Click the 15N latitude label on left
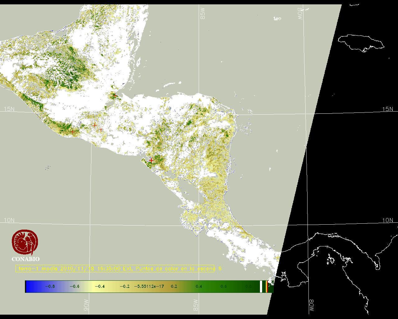Viewport: 398px width, 319px height. tap(9, 109)
